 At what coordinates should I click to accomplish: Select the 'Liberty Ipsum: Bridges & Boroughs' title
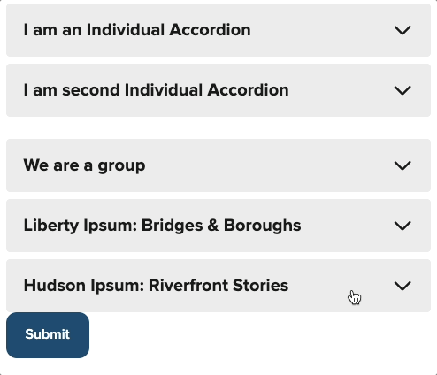click(162, 226)
